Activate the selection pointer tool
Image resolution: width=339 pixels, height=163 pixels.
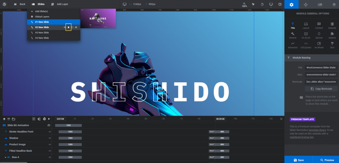(x=253, y=4)
